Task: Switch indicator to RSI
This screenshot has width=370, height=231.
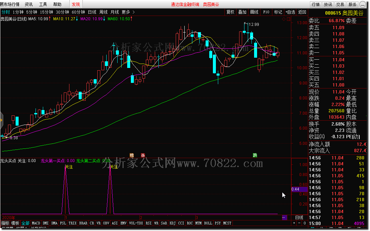Action: pyautogui.click(x=148, y=223)
